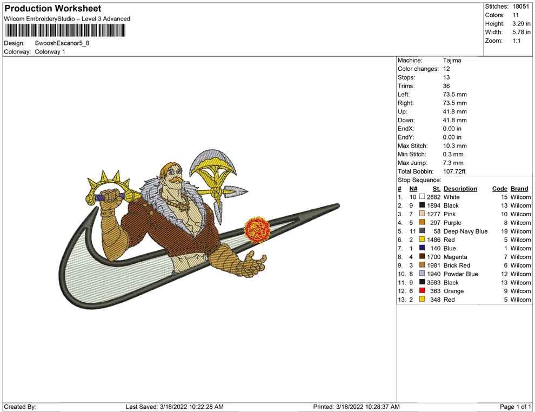535x412 pixels.
Task: Select the Zoom value 1:1
Action: pos(516,41)
